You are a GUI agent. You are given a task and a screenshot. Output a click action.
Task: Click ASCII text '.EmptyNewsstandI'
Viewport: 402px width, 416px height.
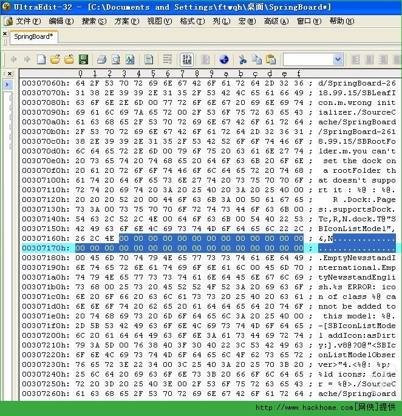(x=357, y=258)
